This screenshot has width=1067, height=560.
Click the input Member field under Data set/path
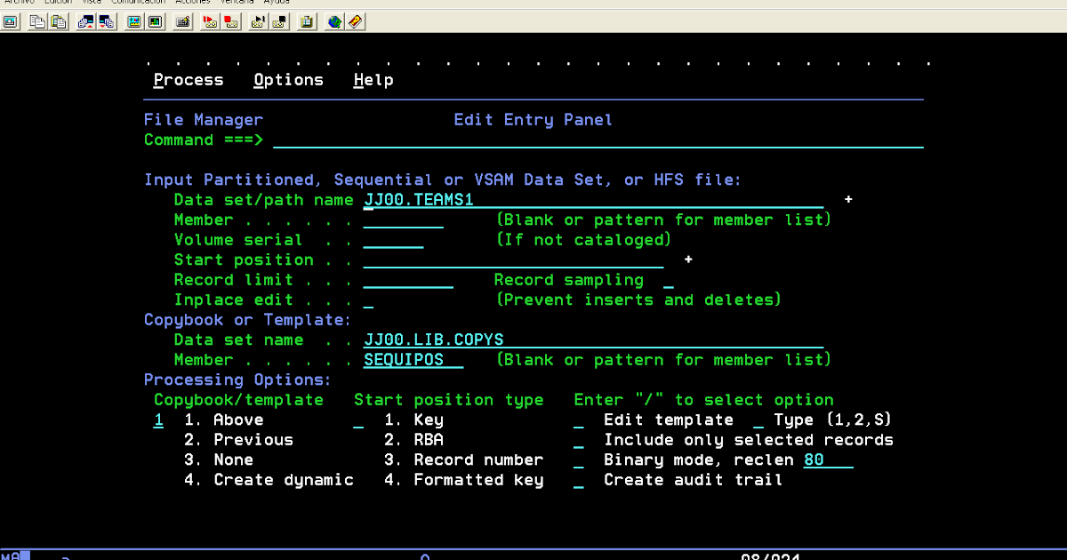[403, 220]
